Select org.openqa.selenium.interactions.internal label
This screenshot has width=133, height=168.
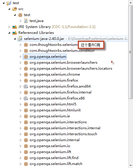(x=65, y=128)
